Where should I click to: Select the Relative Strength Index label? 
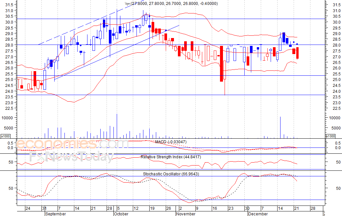[x=171, y=157]
